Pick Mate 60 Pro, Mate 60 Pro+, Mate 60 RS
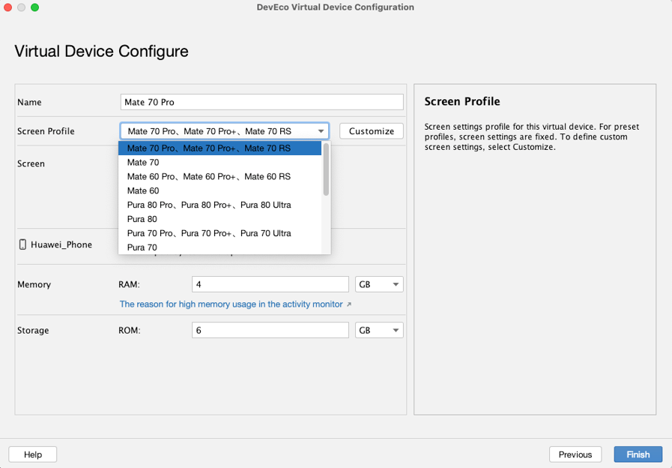Image resolution: width=672 pixels, height=468 pixels. click(x=220, y=176)
